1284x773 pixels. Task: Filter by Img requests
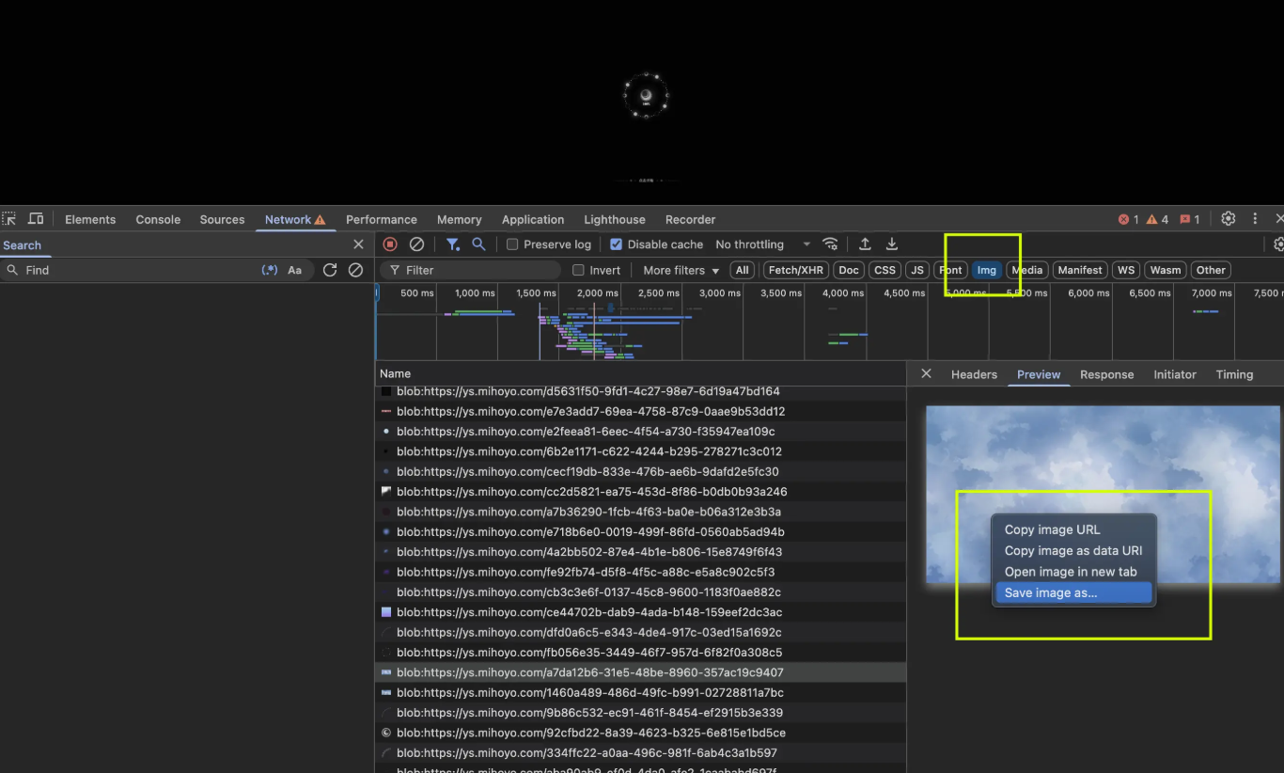[986, 270]
